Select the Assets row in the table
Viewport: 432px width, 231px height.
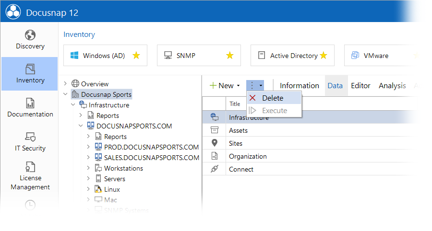click(310, 130)
